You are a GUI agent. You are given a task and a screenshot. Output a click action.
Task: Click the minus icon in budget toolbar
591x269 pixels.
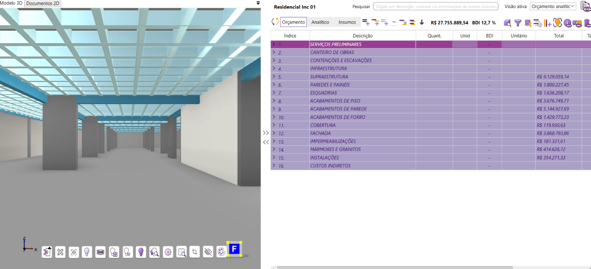pyautogui.click(x=393, y=22)
